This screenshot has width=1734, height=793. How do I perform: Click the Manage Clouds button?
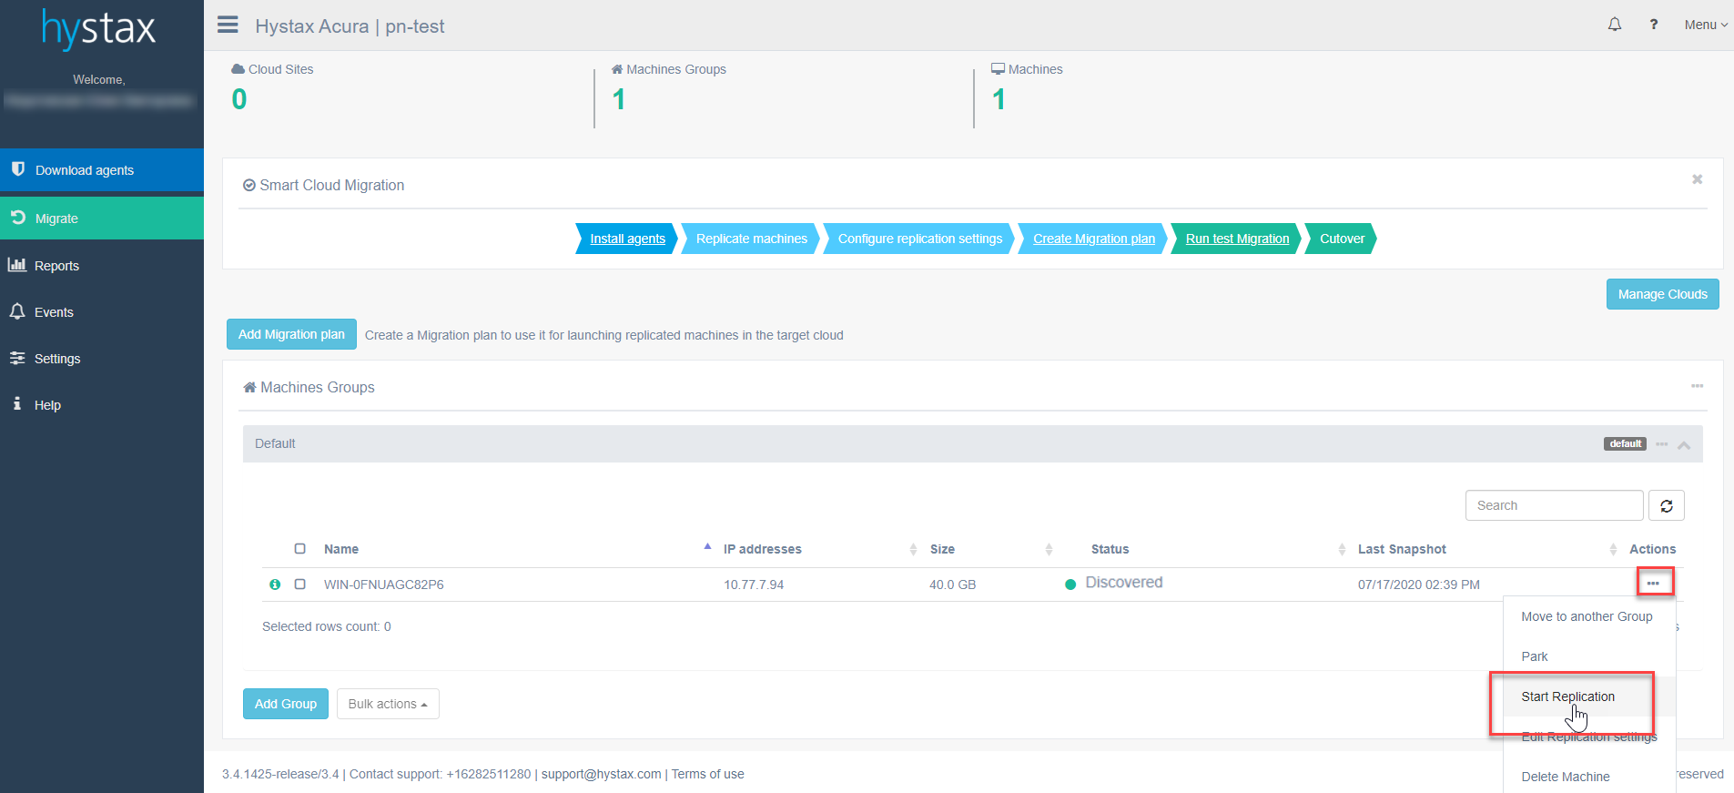click(1662, 294)
